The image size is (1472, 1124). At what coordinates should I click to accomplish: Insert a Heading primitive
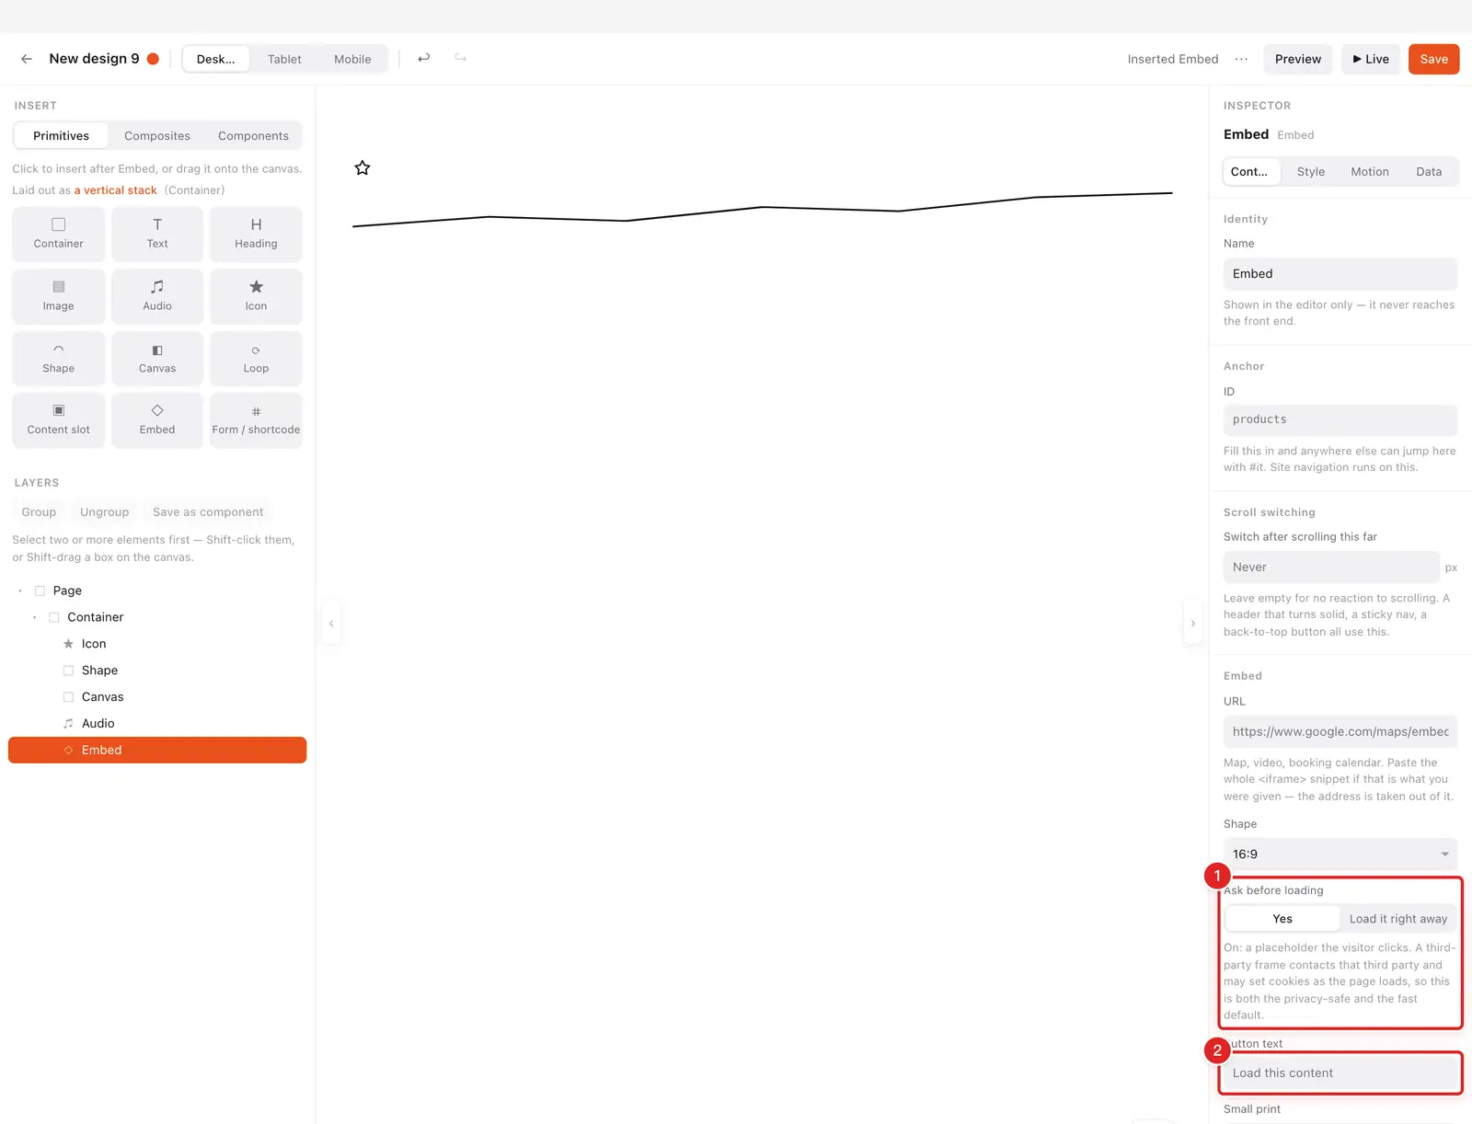click(x=256, y=235)
